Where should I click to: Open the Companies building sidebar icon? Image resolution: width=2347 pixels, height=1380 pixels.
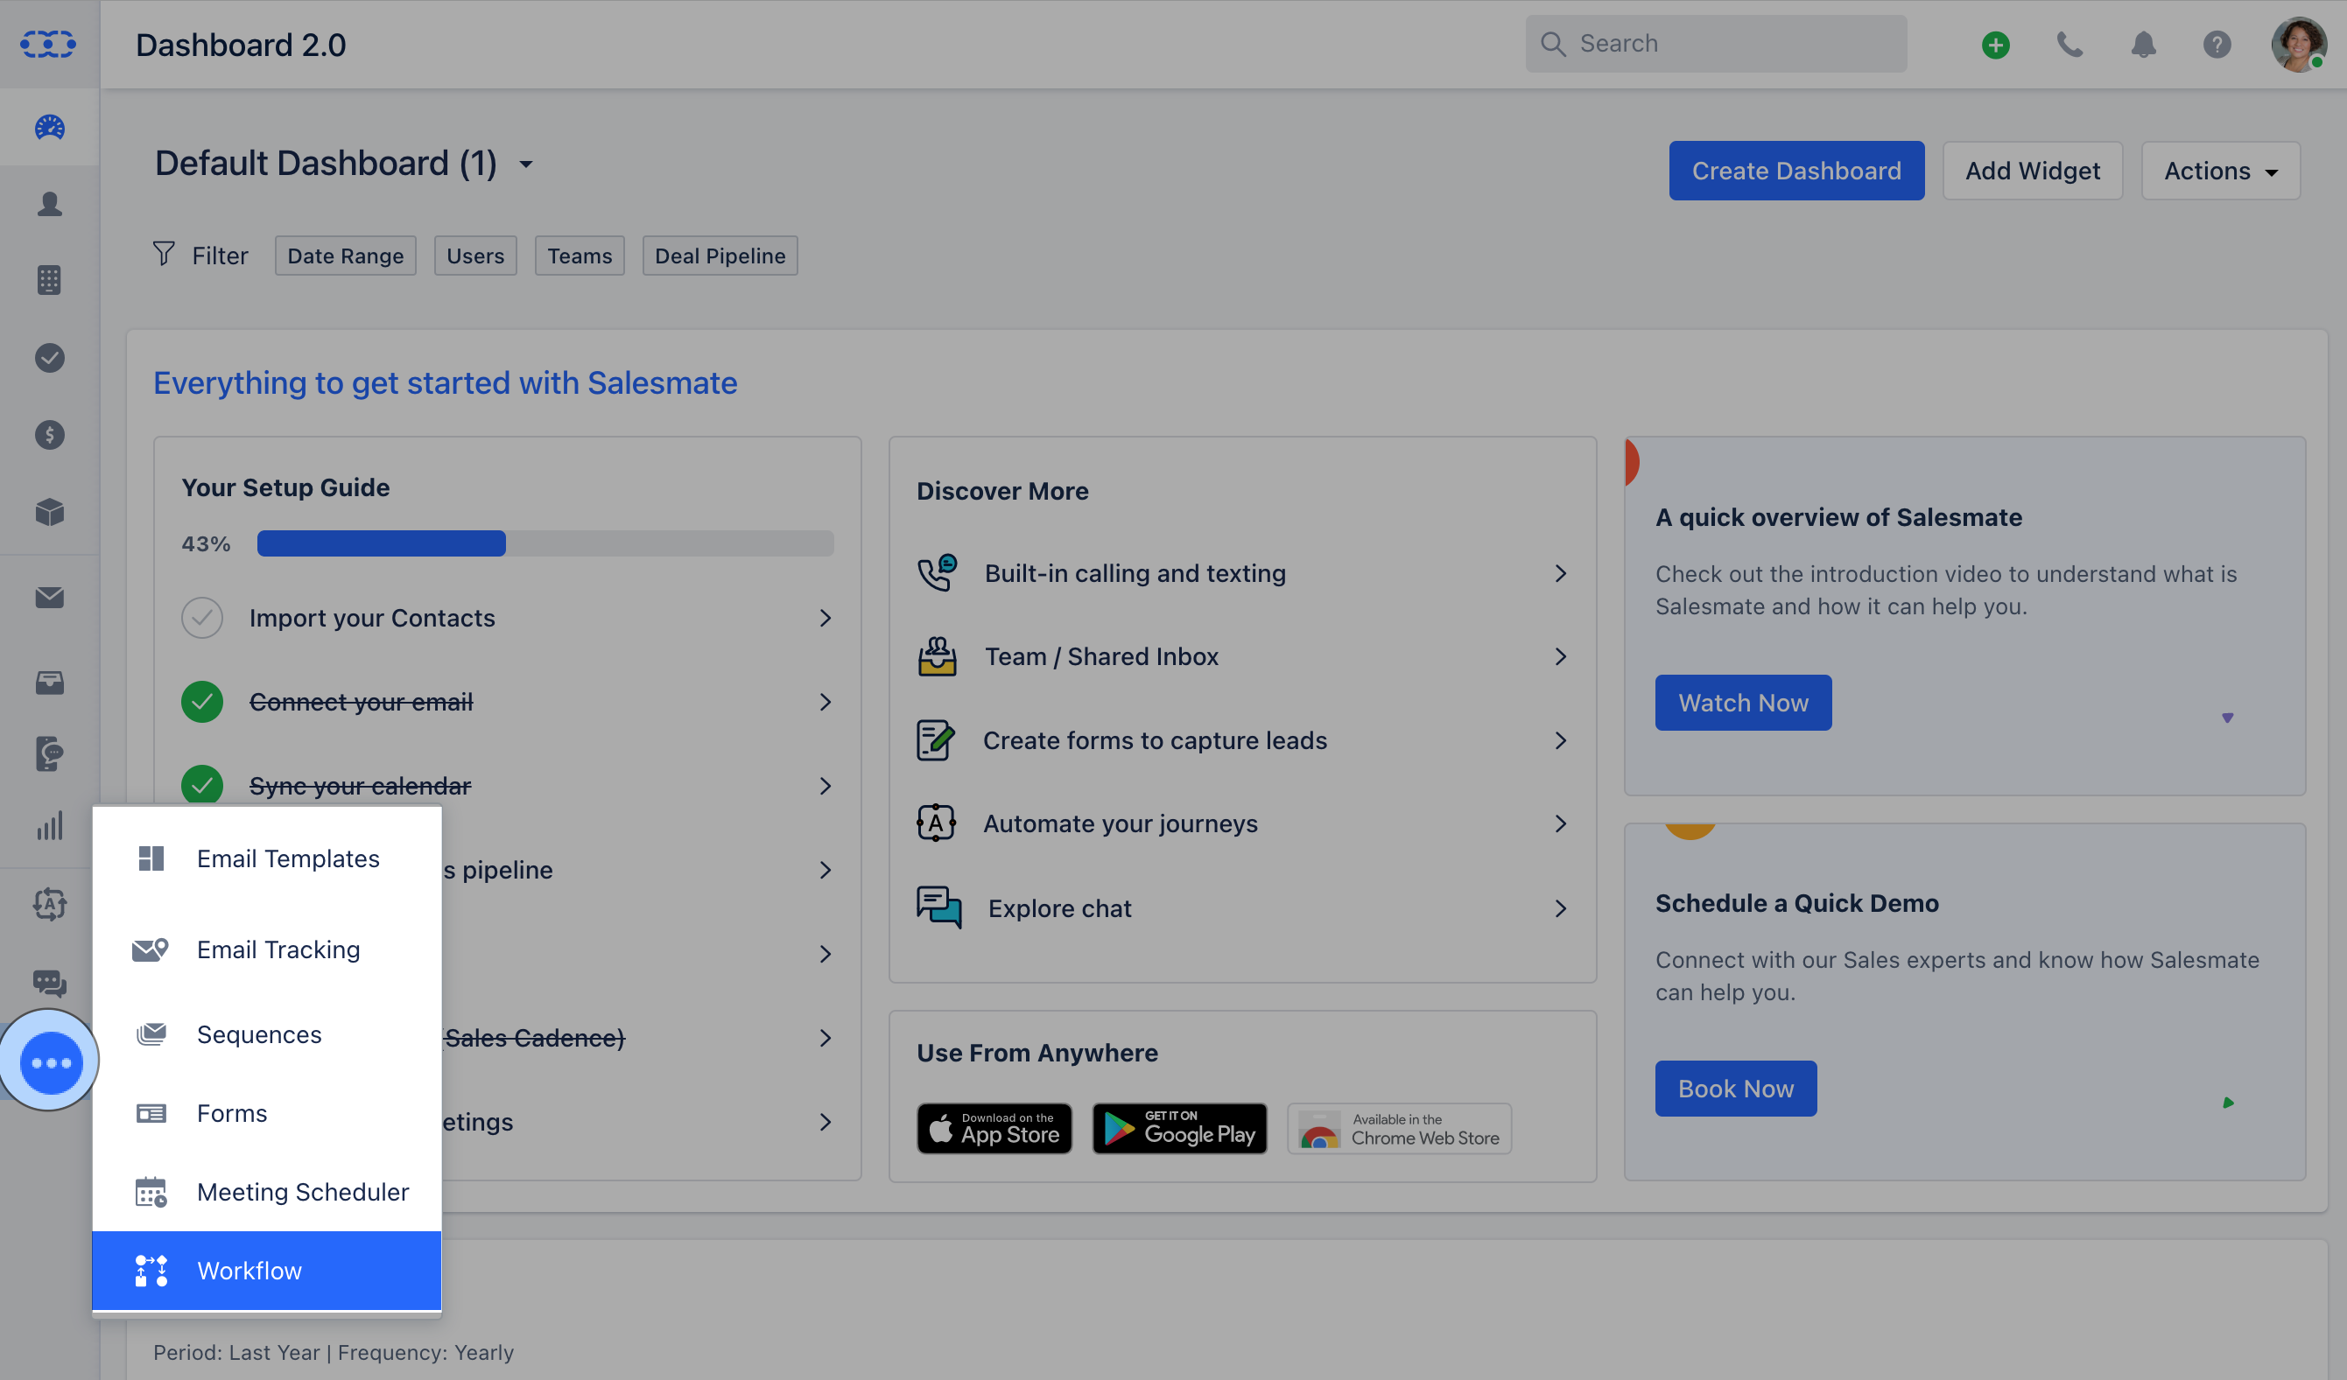pos(49,280)
